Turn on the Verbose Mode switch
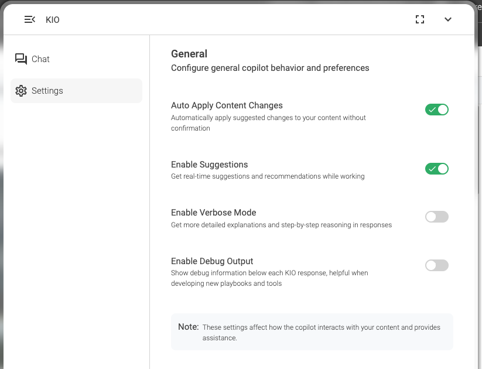Screen dimensions: 482x369 [x=436, y=217]
